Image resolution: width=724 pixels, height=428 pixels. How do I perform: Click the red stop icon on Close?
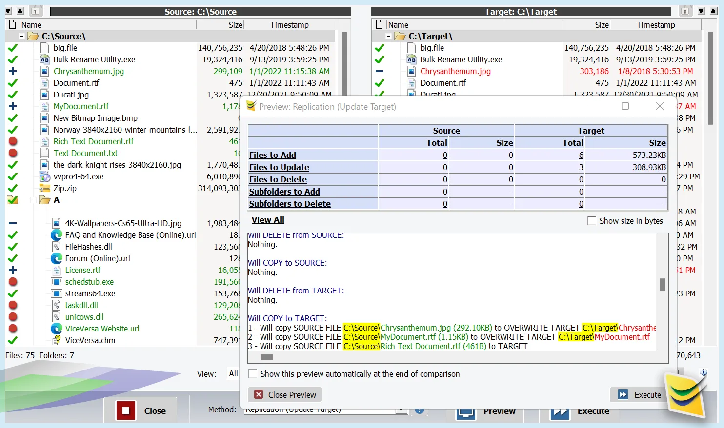[x=126, y=410]
